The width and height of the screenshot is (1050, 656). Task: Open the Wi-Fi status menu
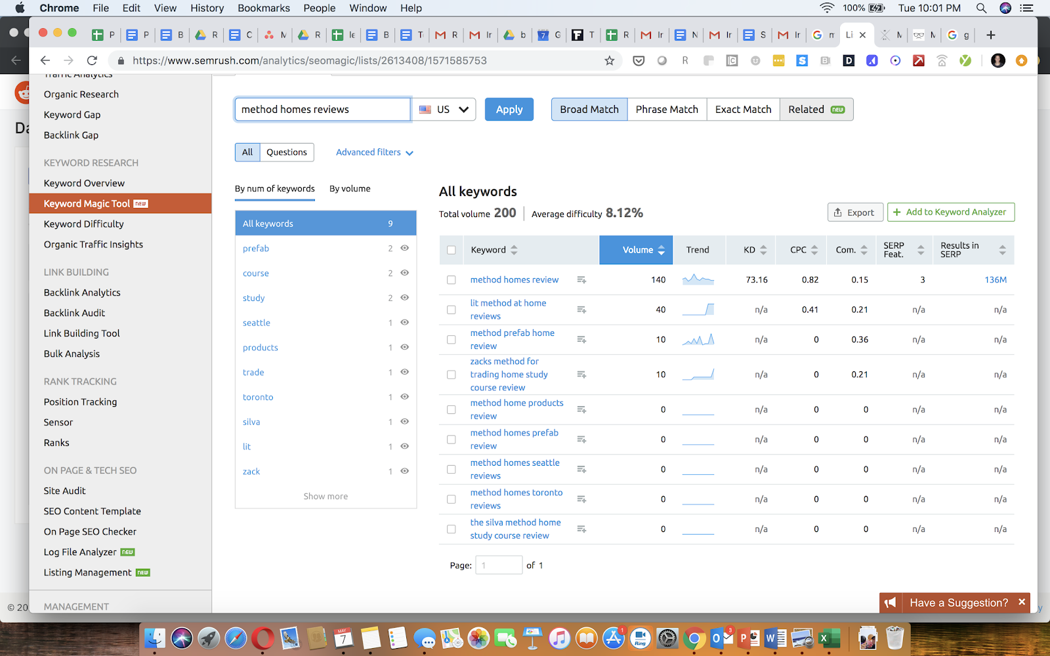pos(827,8)
